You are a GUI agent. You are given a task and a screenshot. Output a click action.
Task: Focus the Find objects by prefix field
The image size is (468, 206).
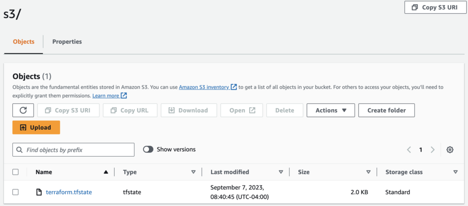pos(74,150)
